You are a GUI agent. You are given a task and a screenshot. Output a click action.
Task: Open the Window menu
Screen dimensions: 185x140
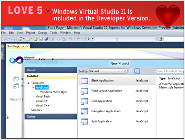coord(66,33)
